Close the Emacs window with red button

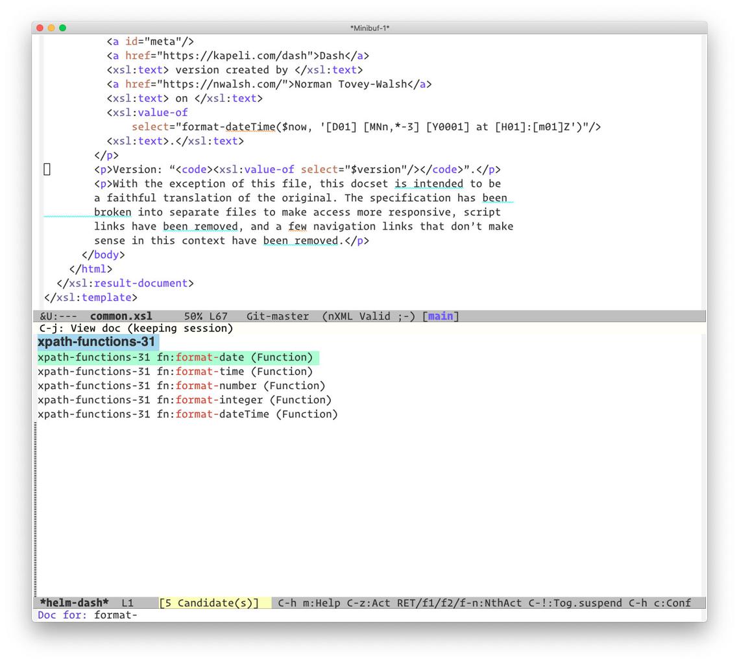click(x=40, y=28)
